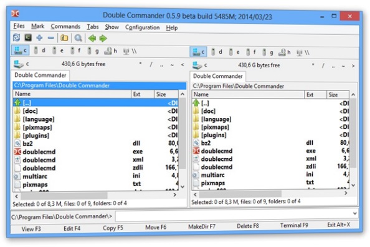This screenshot has height=247, width=370.
Task: Sort left panel by Name column
Action: [72, 94]
